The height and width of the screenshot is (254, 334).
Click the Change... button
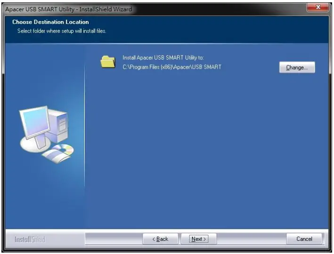pyautogui.click(x=297, y=67)
